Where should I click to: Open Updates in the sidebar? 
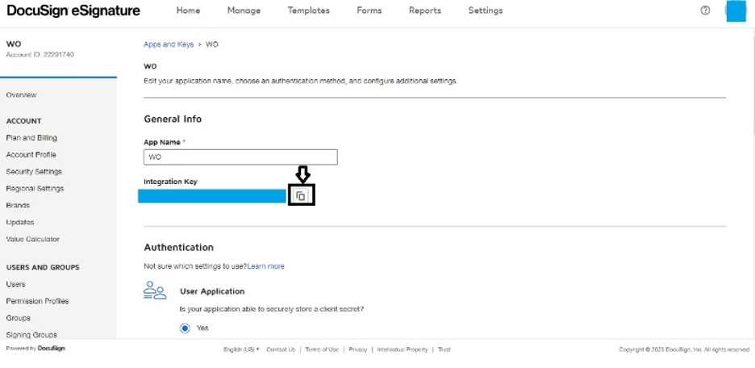19,222
